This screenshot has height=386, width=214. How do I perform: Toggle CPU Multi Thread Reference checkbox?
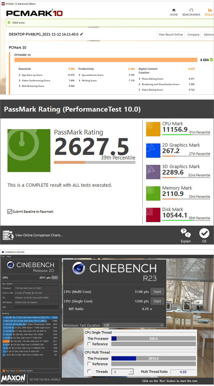pyautogui.click(x=89, y=364)
